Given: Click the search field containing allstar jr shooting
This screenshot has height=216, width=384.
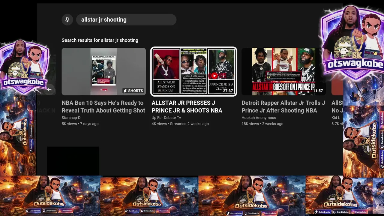Looking at the screenshot, I should [126, 19].
